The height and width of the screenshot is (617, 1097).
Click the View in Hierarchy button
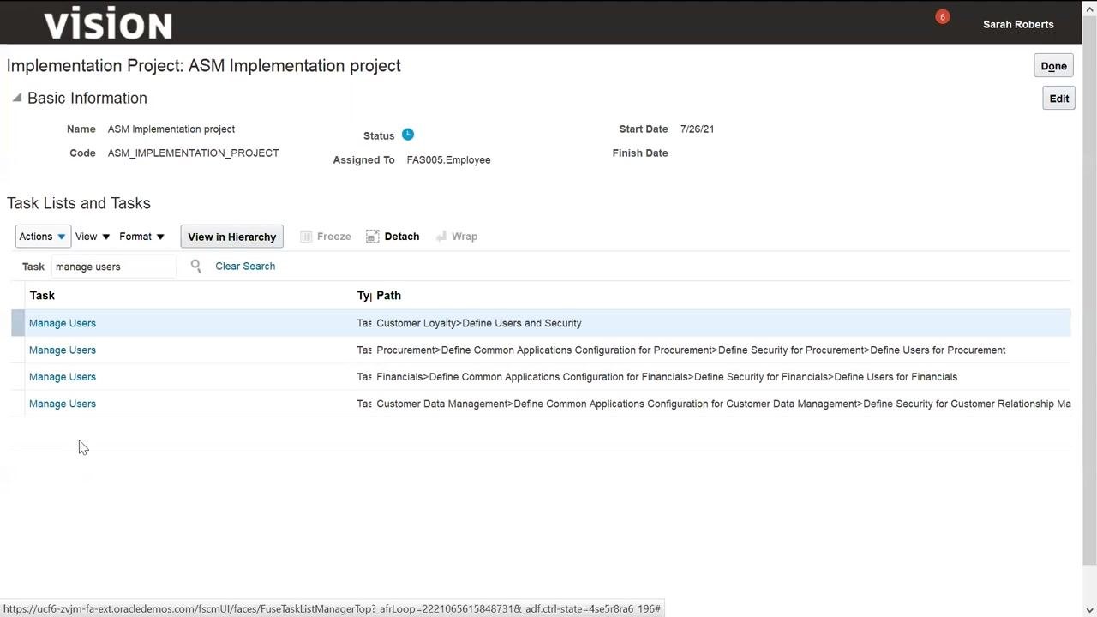[231, 237]
